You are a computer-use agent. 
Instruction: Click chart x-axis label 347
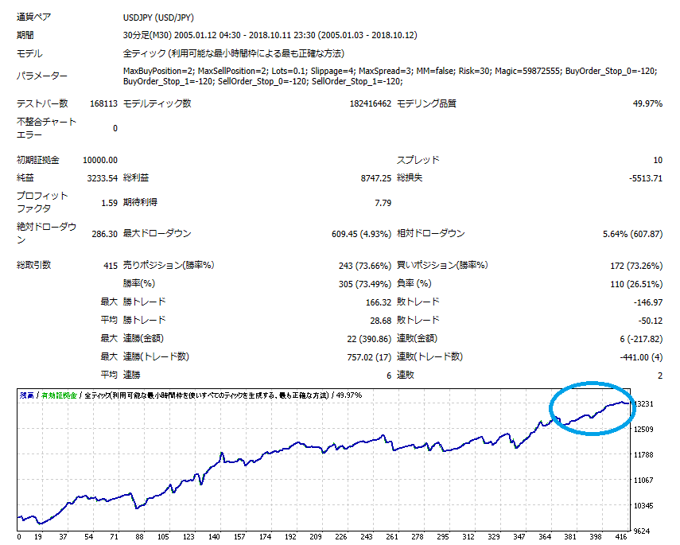(x=519, y=537)
